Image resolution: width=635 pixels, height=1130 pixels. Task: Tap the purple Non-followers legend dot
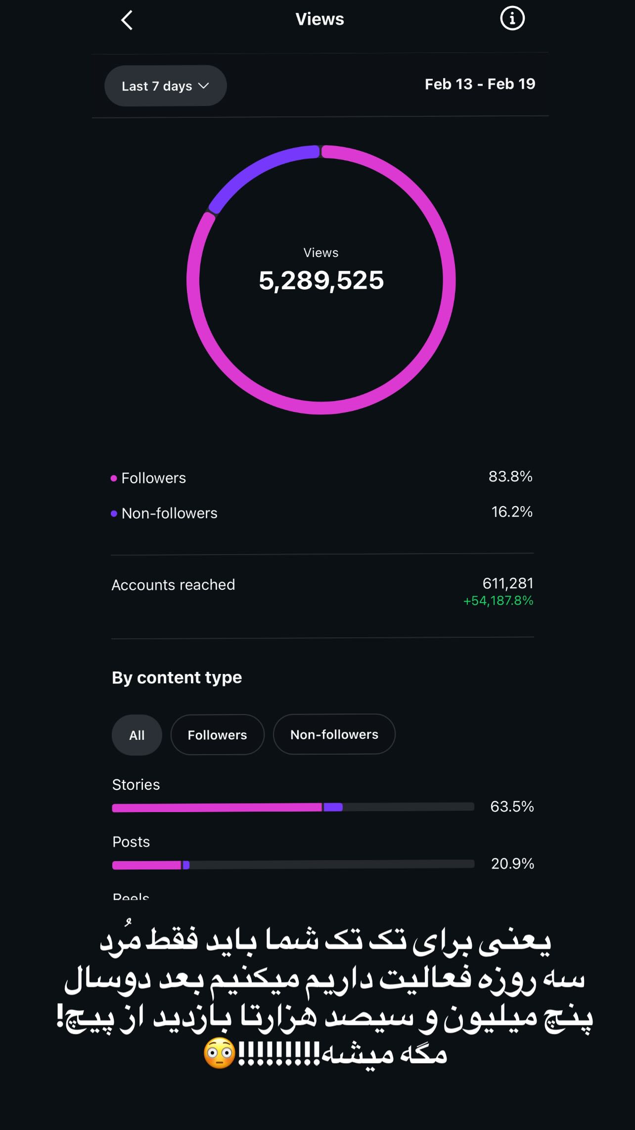(x=114, y=514)
